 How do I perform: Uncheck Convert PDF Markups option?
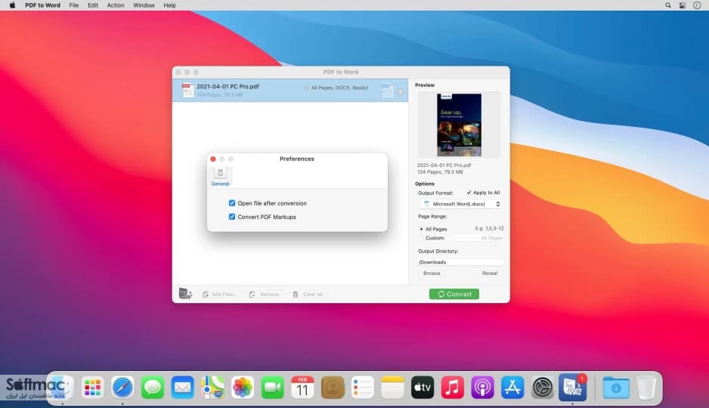pyautogui.click(x=232, y=217)
